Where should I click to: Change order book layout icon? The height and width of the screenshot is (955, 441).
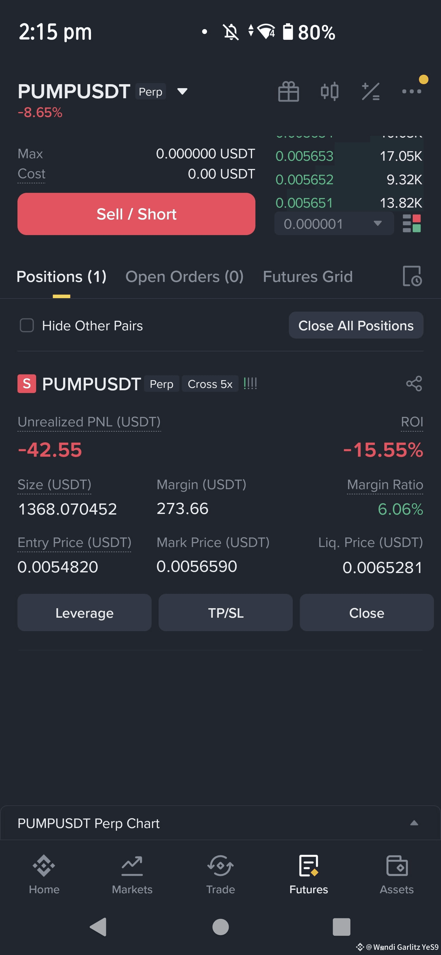(x=412, y=223)
